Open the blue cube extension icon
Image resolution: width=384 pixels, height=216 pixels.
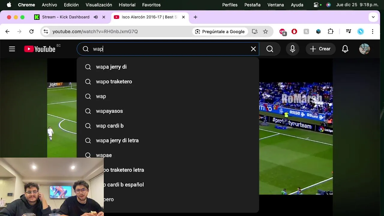[318, 31]
